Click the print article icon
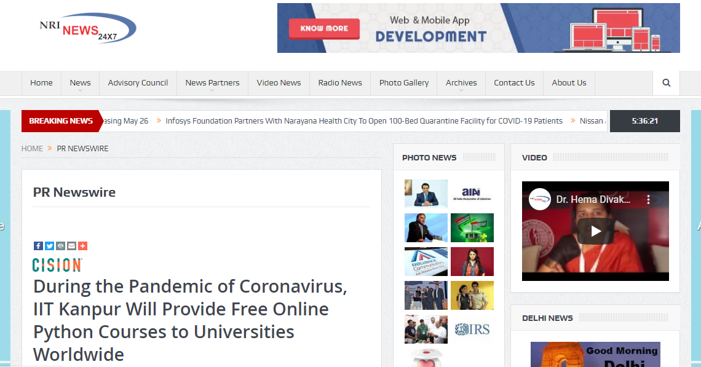This screenshot has width=701, height=367. (x=60, y=246)
